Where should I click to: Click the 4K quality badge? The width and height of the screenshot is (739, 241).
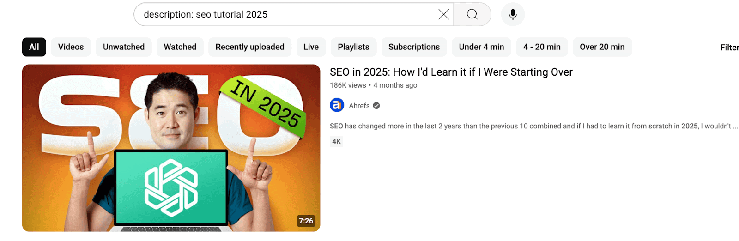[337, 142]
